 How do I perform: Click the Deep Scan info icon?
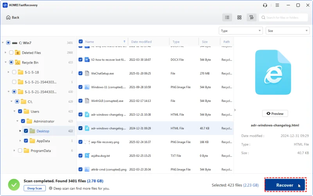[50, 188]
